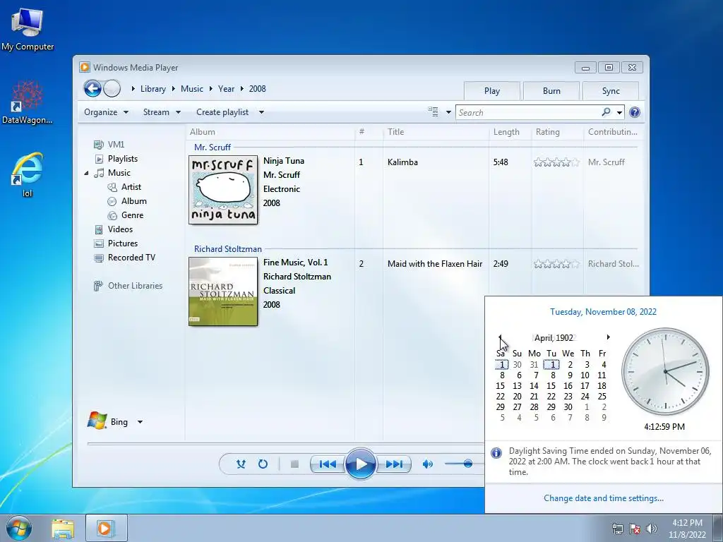Click the taskbar speaker volume icon

pos(652,529)
